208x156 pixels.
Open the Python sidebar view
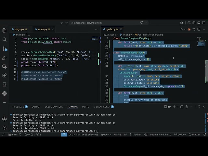[4, 93]
